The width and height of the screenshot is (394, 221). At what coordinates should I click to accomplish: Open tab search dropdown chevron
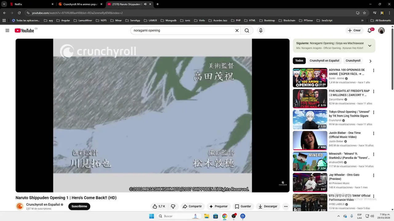tap(4, 4)
